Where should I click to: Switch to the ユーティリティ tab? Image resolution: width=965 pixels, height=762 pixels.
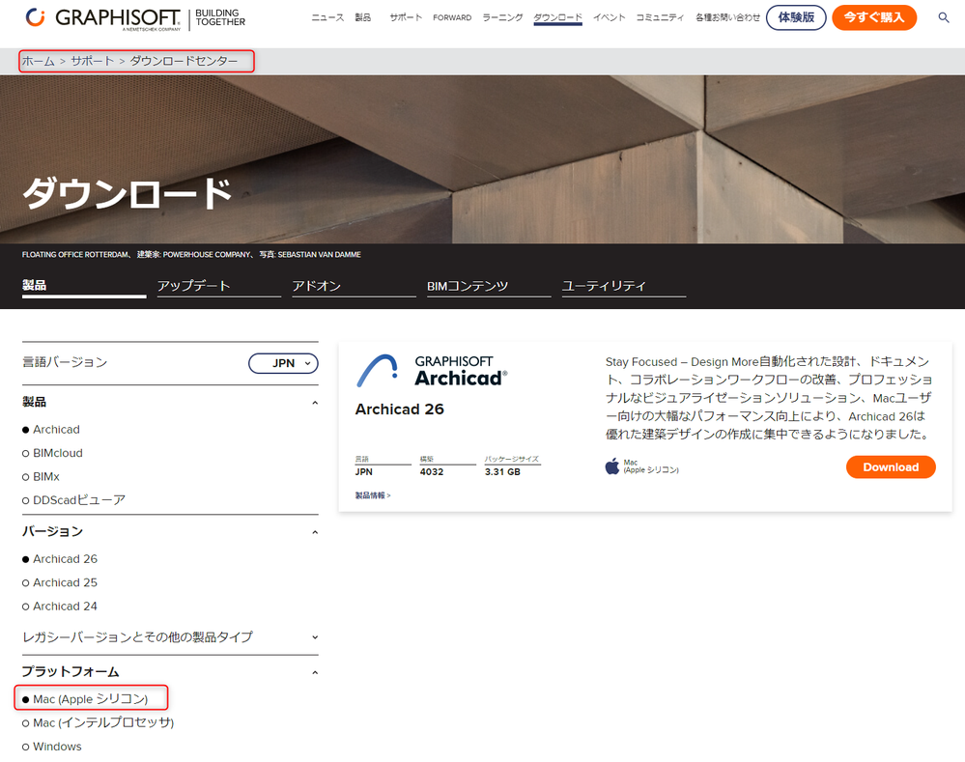623,286
